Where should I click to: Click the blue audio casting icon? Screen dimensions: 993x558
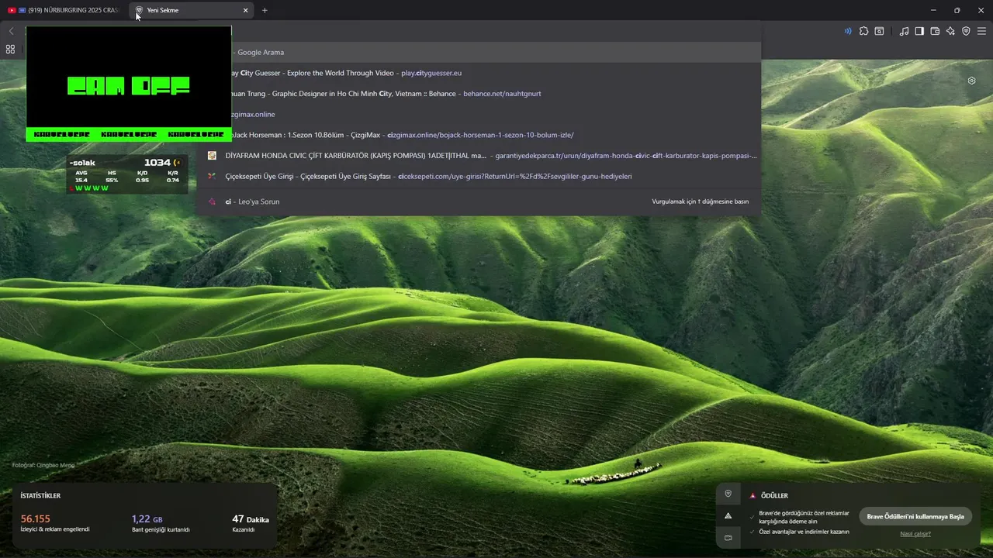pos(848,31)
